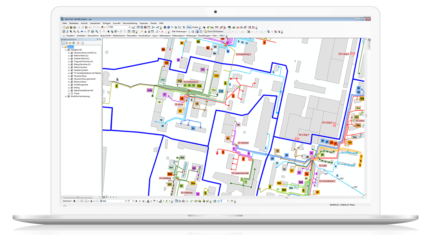Collapse the Piketplan NS group
This screenshot has height=244, width=431.
(x=66, y=50)
